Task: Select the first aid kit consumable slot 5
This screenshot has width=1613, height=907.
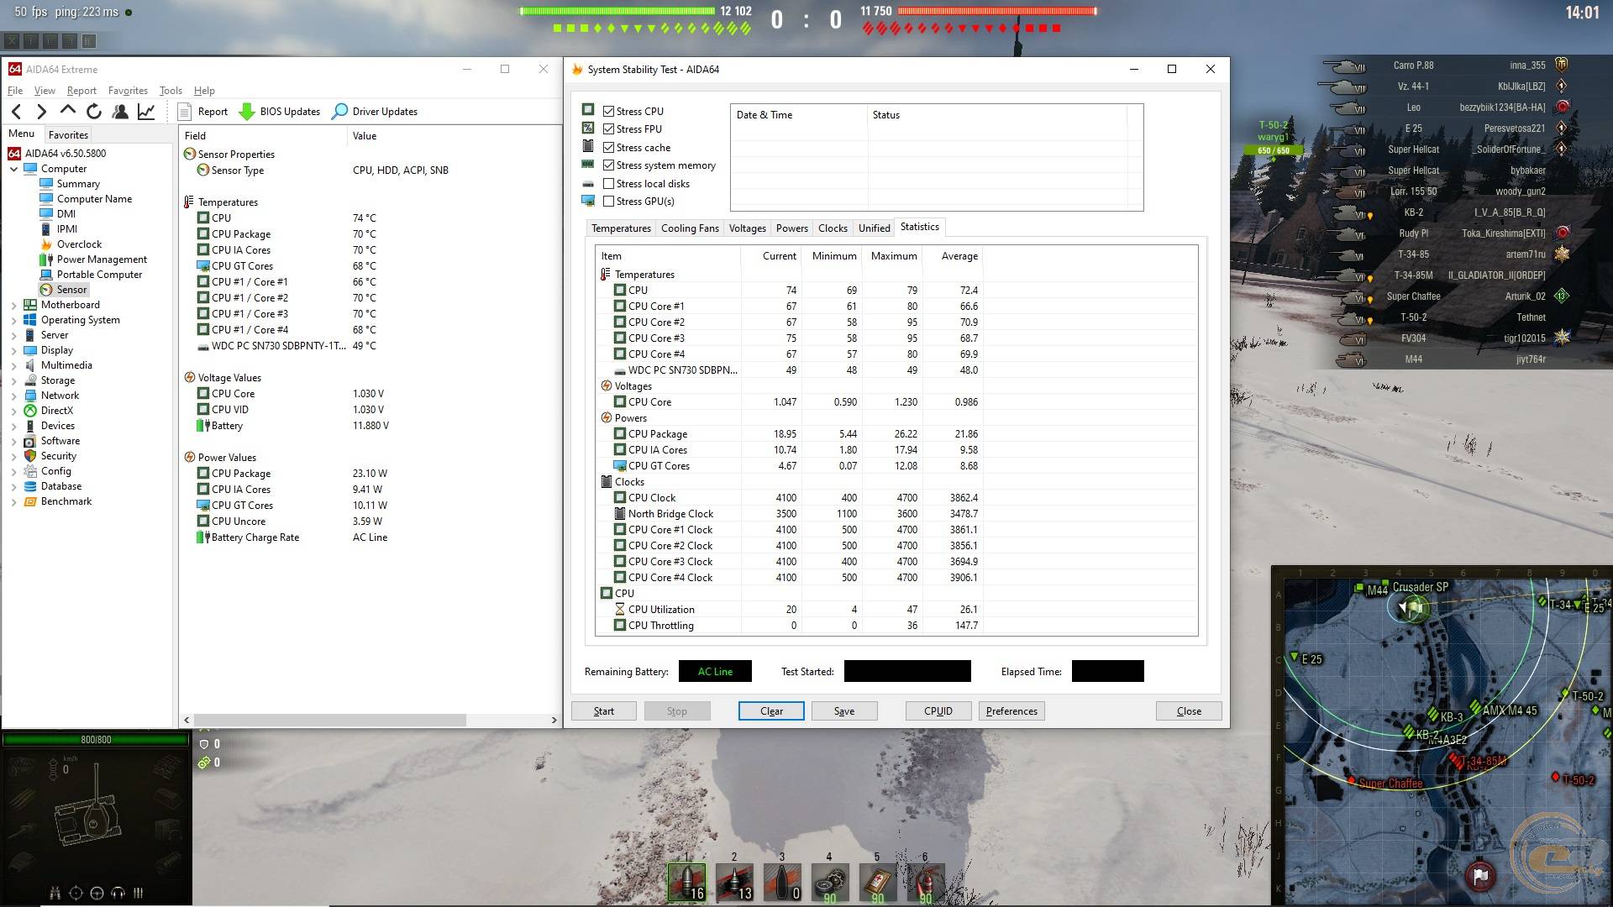Action: tap(878, 883)
